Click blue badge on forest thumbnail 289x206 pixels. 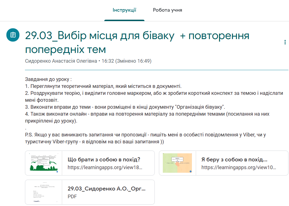(x=57, y=172)
